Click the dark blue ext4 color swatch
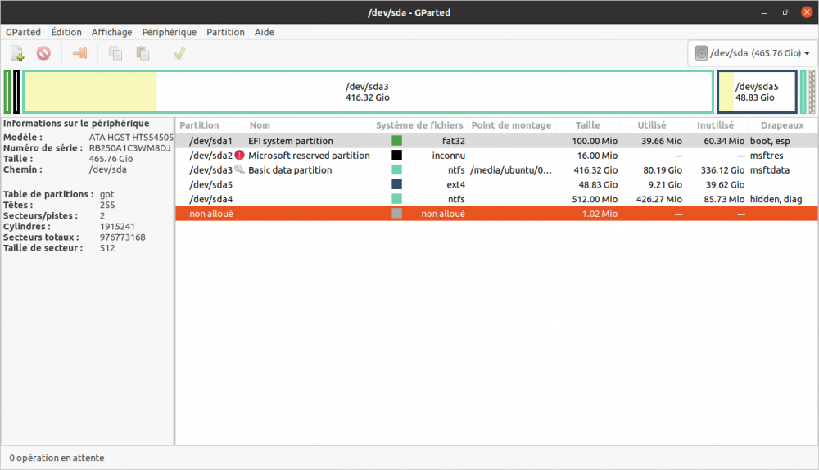 point(397,184)
